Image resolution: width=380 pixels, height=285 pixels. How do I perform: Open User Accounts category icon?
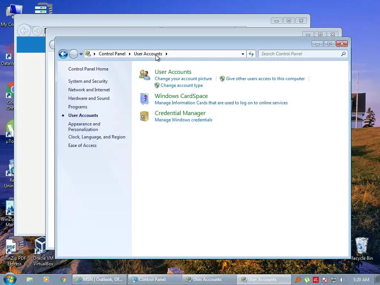(x=144, y=75)
